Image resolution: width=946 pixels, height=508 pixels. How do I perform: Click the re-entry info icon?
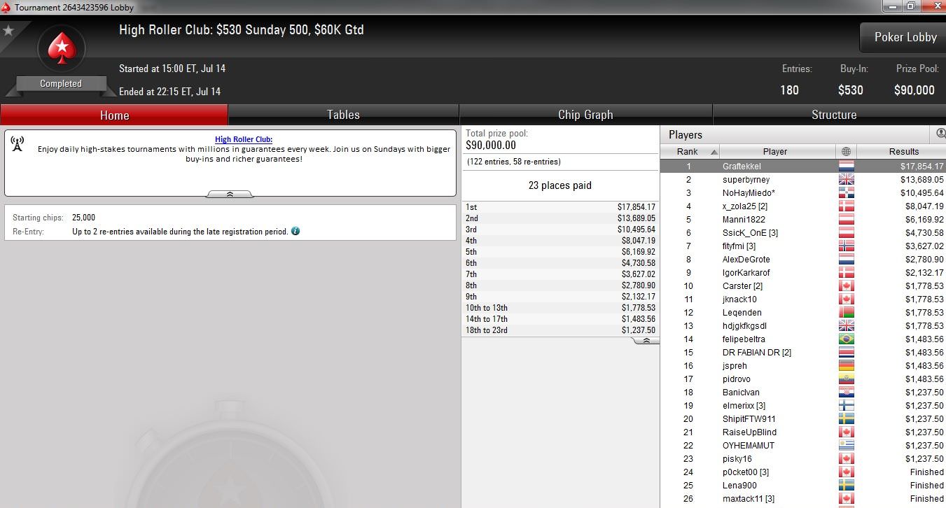click(x=295, y=231)
